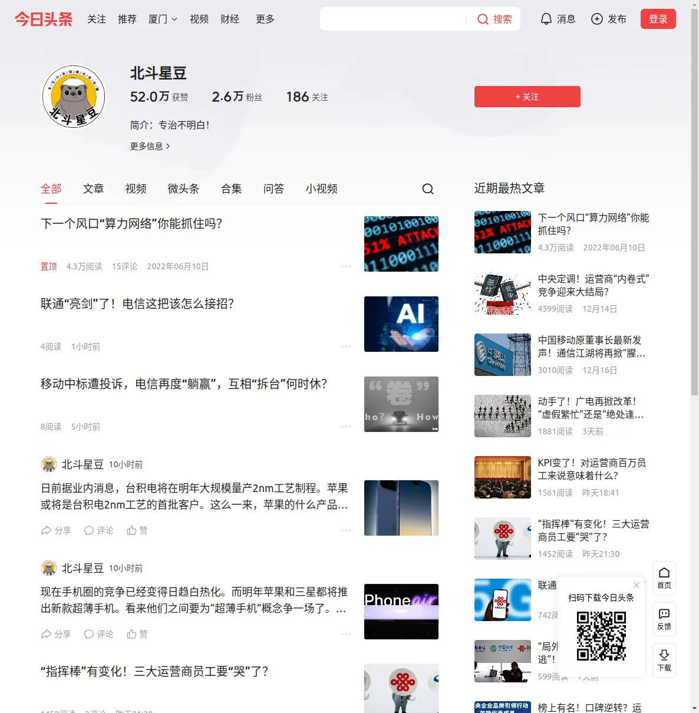Viewport: 699px width, 713px height.
Task: Open article 联通“亮剑”了！电信这把该怎么接招？
Action: 137,303
